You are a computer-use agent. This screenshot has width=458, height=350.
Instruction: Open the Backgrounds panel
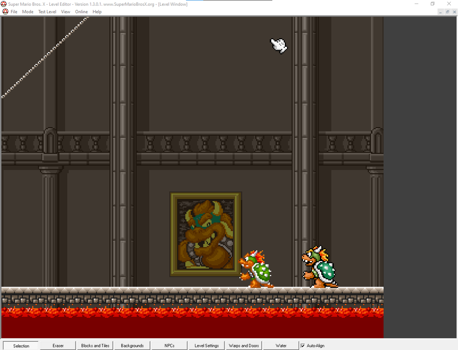click(x=132, y=346)
